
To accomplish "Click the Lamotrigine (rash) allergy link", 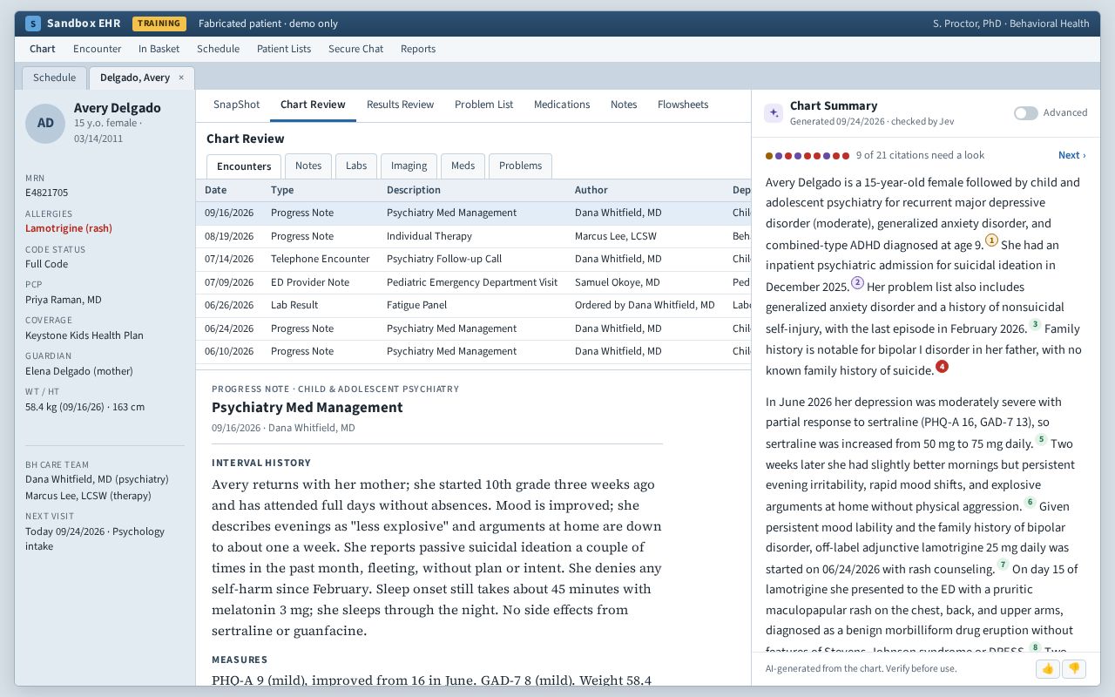I will (69, 228).
